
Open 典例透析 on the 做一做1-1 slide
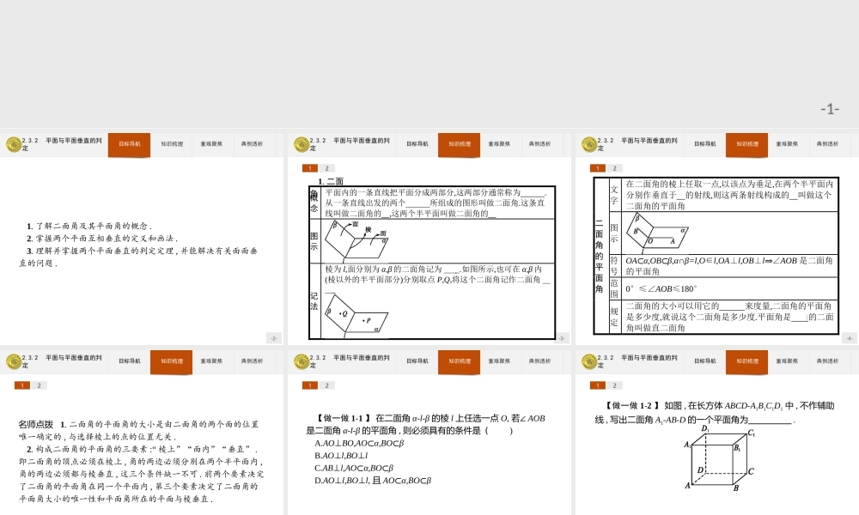539,361
